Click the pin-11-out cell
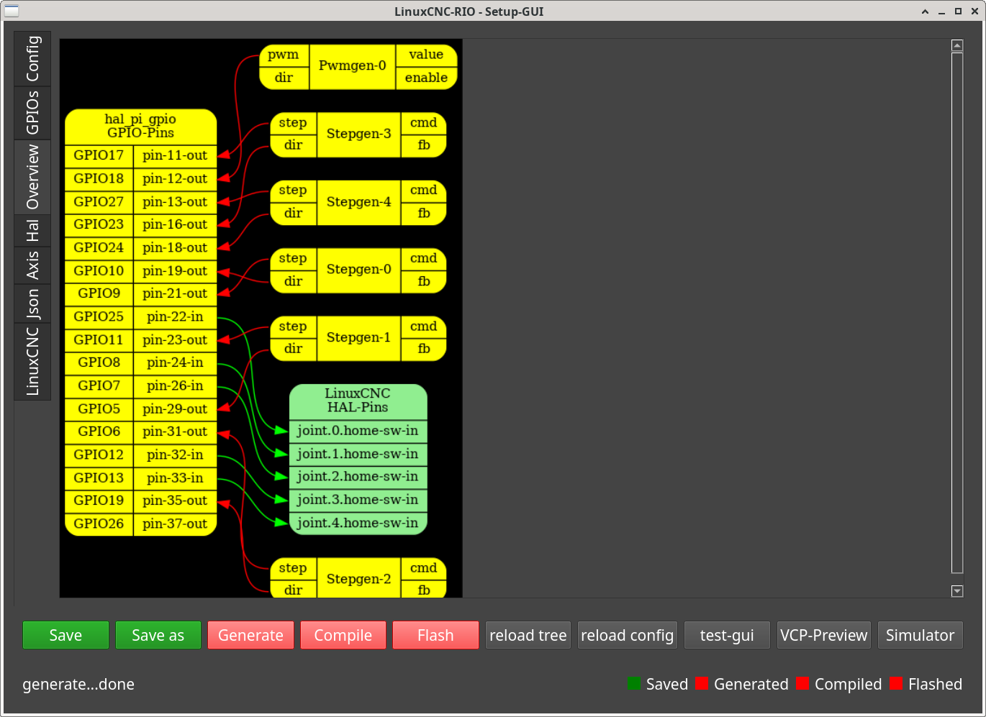Screen dimensions: 986x717 [x=175, y=156]
